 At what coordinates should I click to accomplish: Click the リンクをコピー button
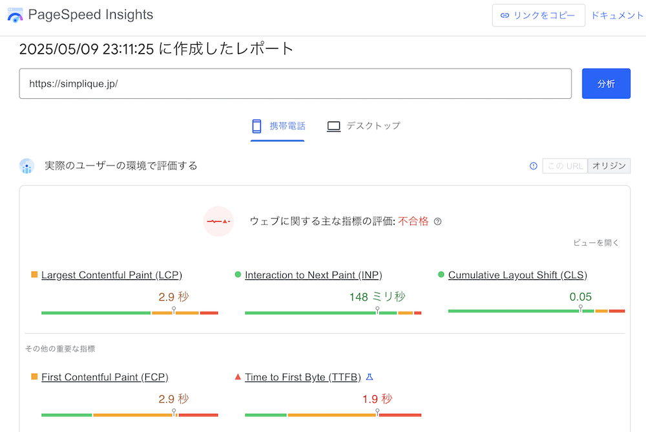pyautogui.click(x=539, y=16)
